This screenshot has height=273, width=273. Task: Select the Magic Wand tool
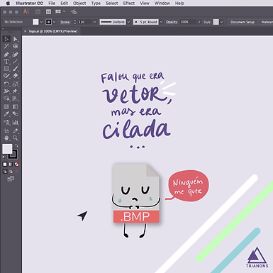(x=6, y=46)
